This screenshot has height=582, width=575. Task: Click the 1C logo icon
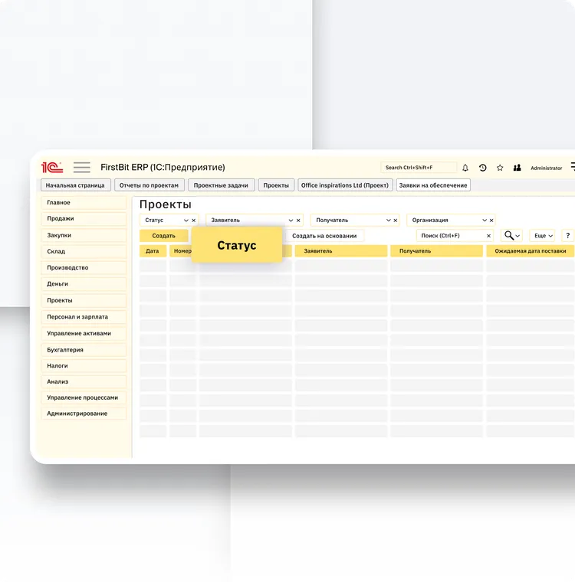tap(52, 167)
